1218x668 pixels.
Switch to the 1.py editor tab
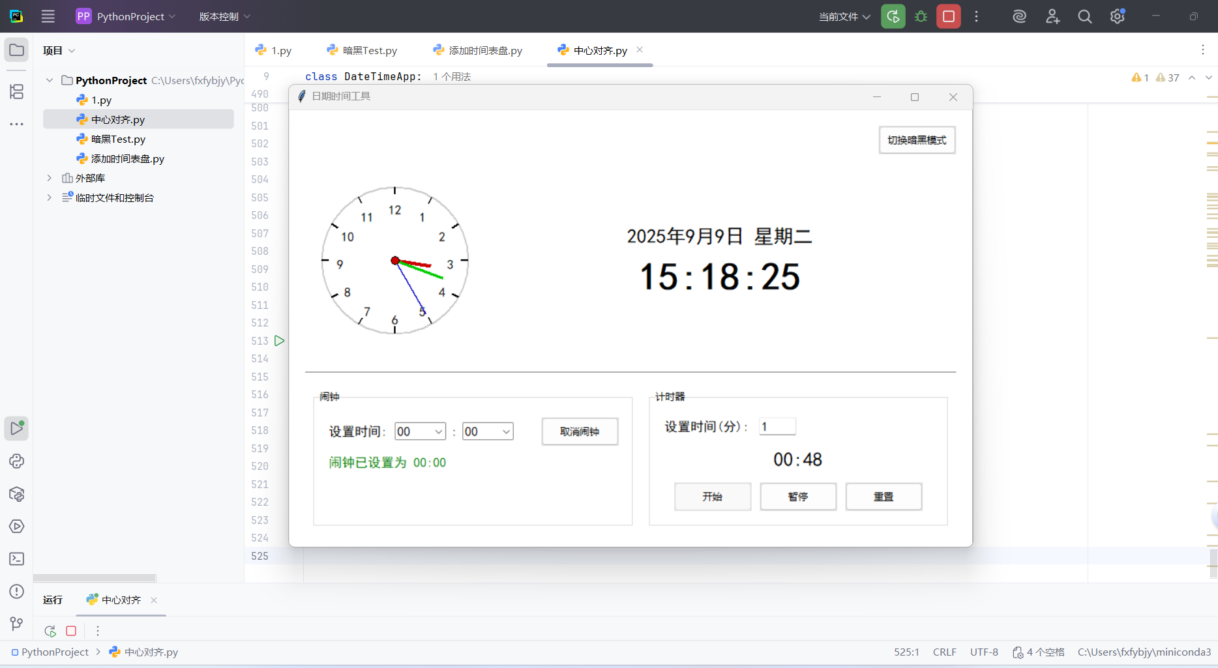tap(274, 50)
